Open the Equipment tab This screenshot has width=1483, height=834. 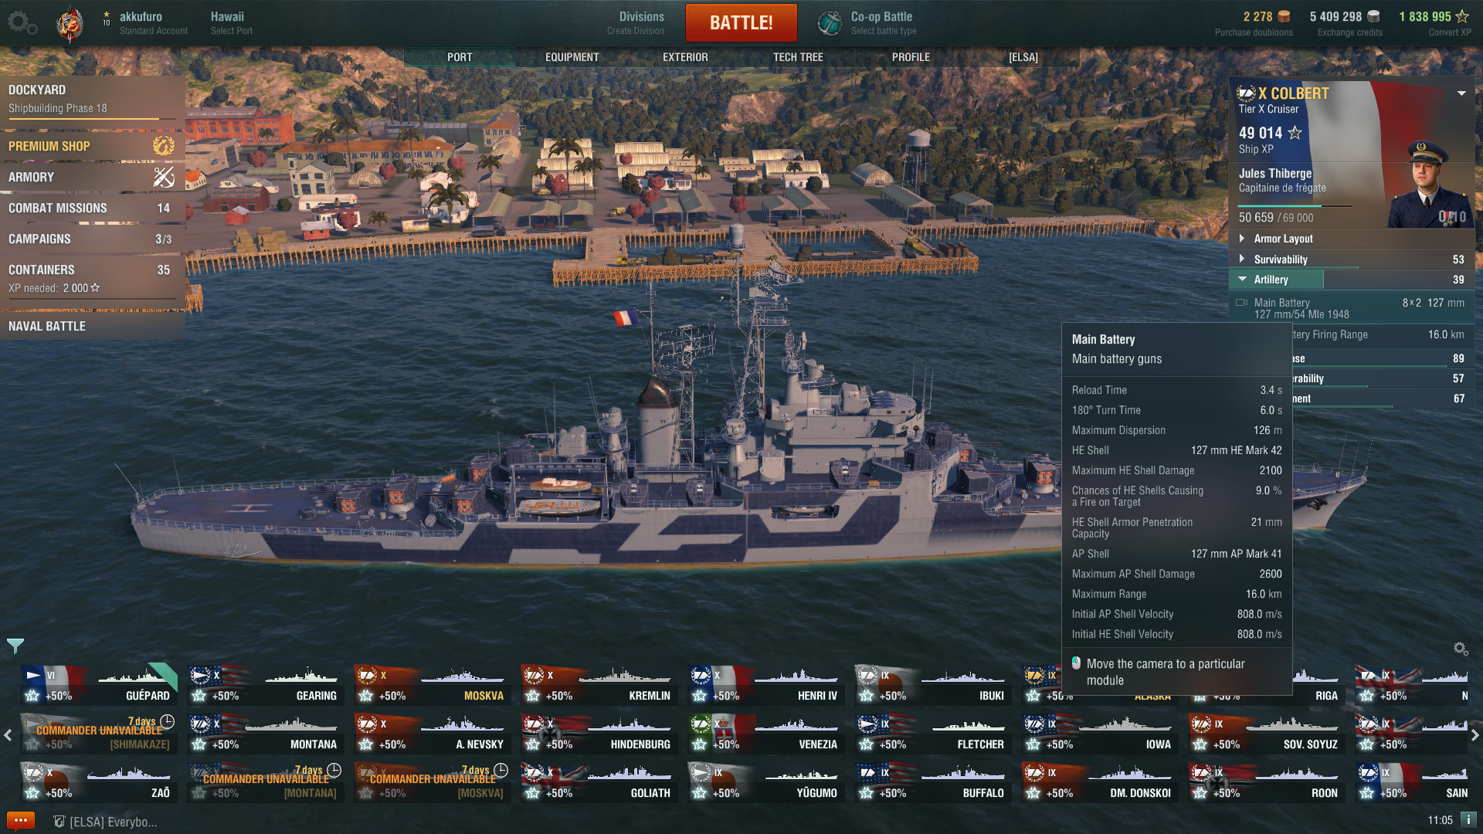tap(572, 57)
